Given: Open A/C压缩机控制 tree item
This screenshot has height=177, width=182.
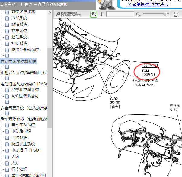Looking at the screenshot, I should [x=25, y=96].
